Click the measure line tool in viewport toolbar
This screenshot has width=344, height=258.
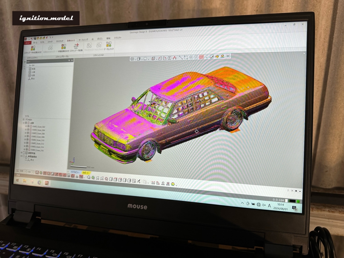coord(180,58)
